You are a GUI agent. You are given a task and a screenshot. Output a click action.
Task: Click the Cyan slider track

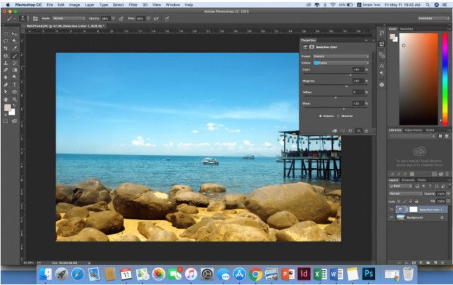[x=335, y=73]
